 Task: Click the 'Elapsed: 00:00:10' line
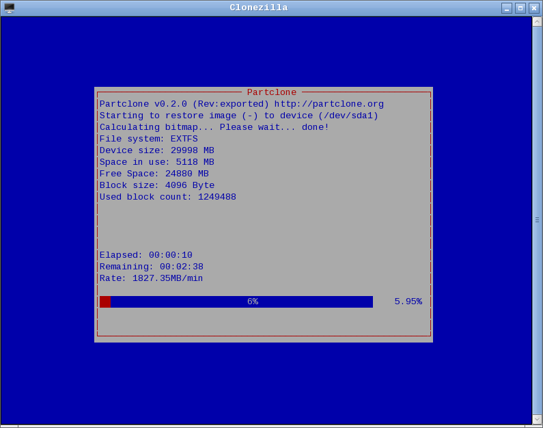pyautogui.click(x=145, y=255)
